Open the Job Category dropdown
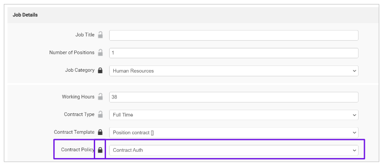Screen dimensions: 382x163 [234, 71]
